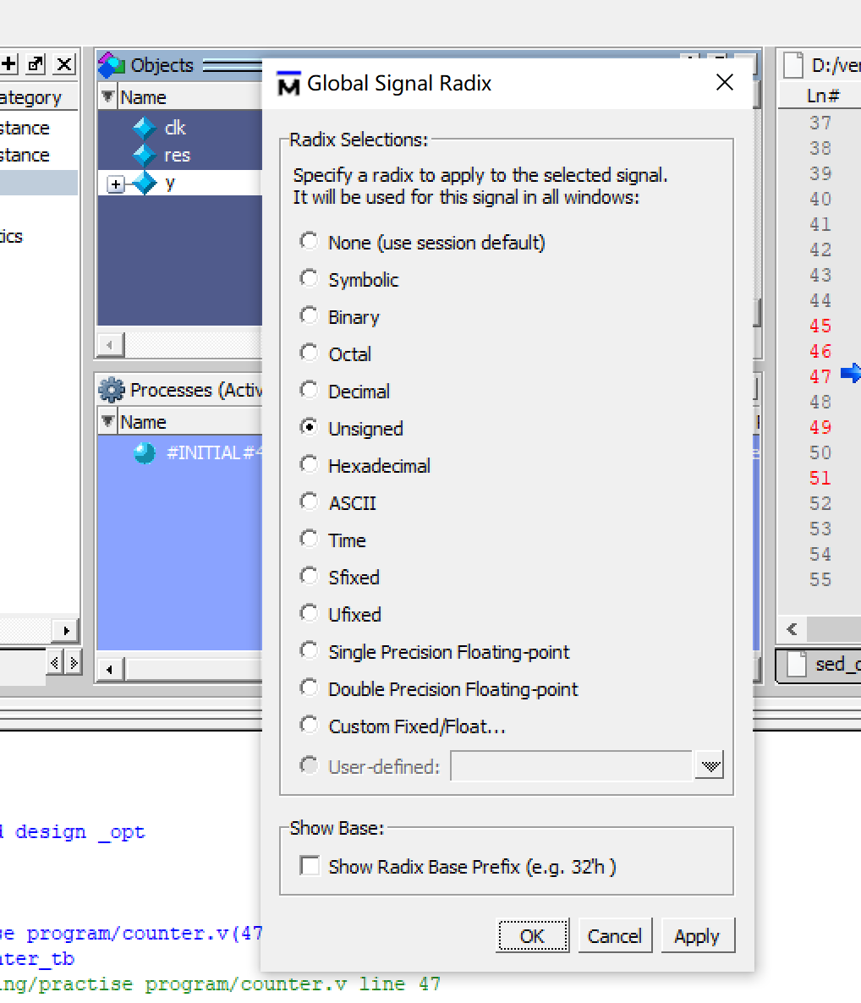The width and height of the screenshot is (861, 1003).
Task: Click the next-tab arrow below left panel
Action: coord(74,663)
